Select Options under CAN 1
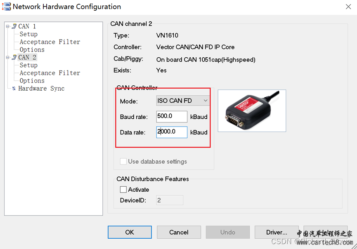Screen dimensions: 357x249 click(33, 49)
